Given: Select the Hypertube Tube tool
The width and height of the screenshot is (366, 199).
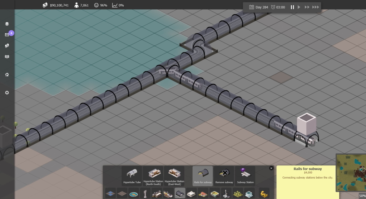Looking at the screenshot, I should [132, 176].
